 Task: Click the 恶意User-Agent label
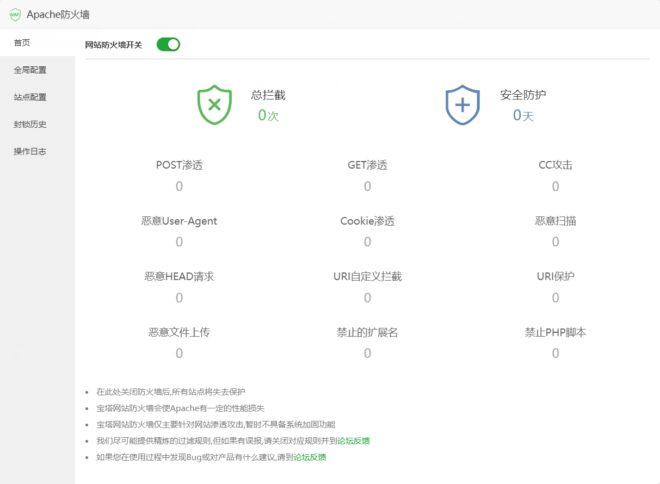[179, 221]
